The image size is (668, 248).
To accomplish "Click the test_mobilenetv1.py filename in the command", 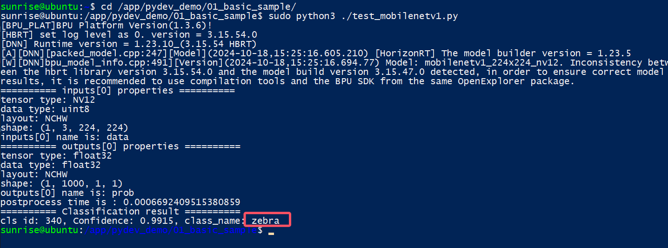I will click(400, 16).
